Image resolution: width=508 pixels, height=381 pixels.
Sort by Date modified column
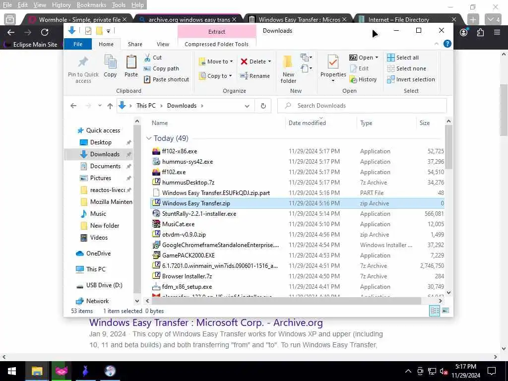307,123
